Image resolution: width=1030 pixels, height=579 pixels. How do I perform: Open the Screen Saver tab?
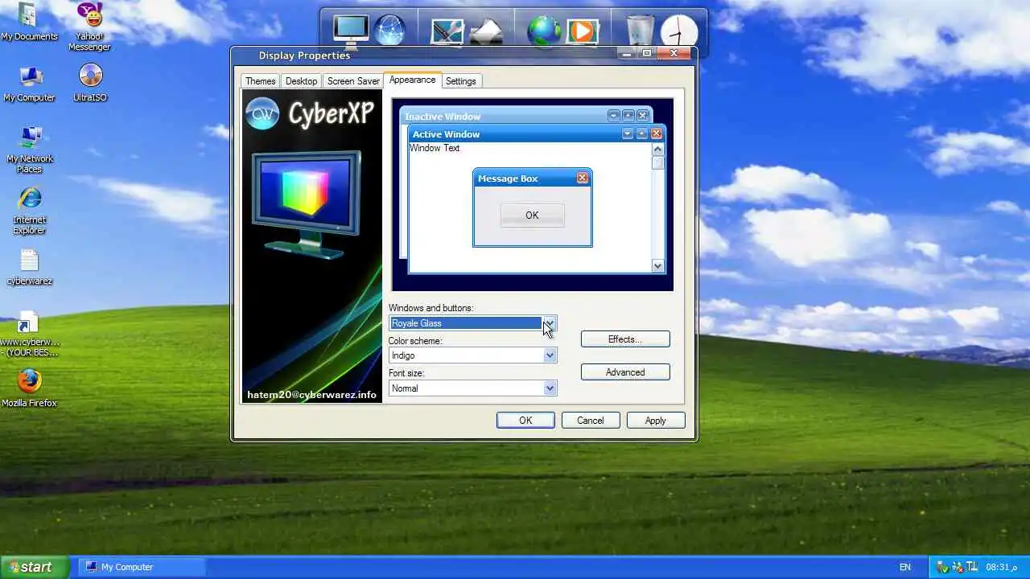click(x=353, y=81)
